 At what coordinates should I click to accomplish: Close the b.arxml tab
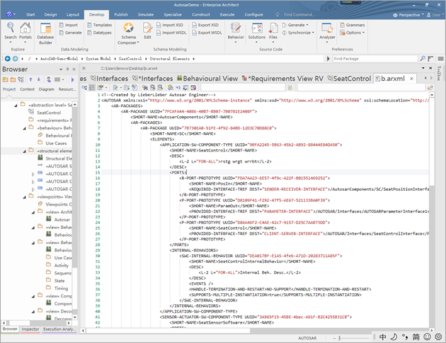pos(411,79)
